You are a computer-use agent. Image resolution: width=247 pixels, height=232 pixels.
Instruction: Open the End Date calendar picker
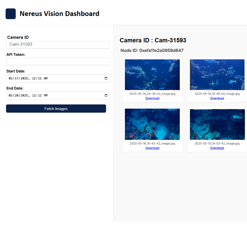pyautogui.click(x=106, y=95)
